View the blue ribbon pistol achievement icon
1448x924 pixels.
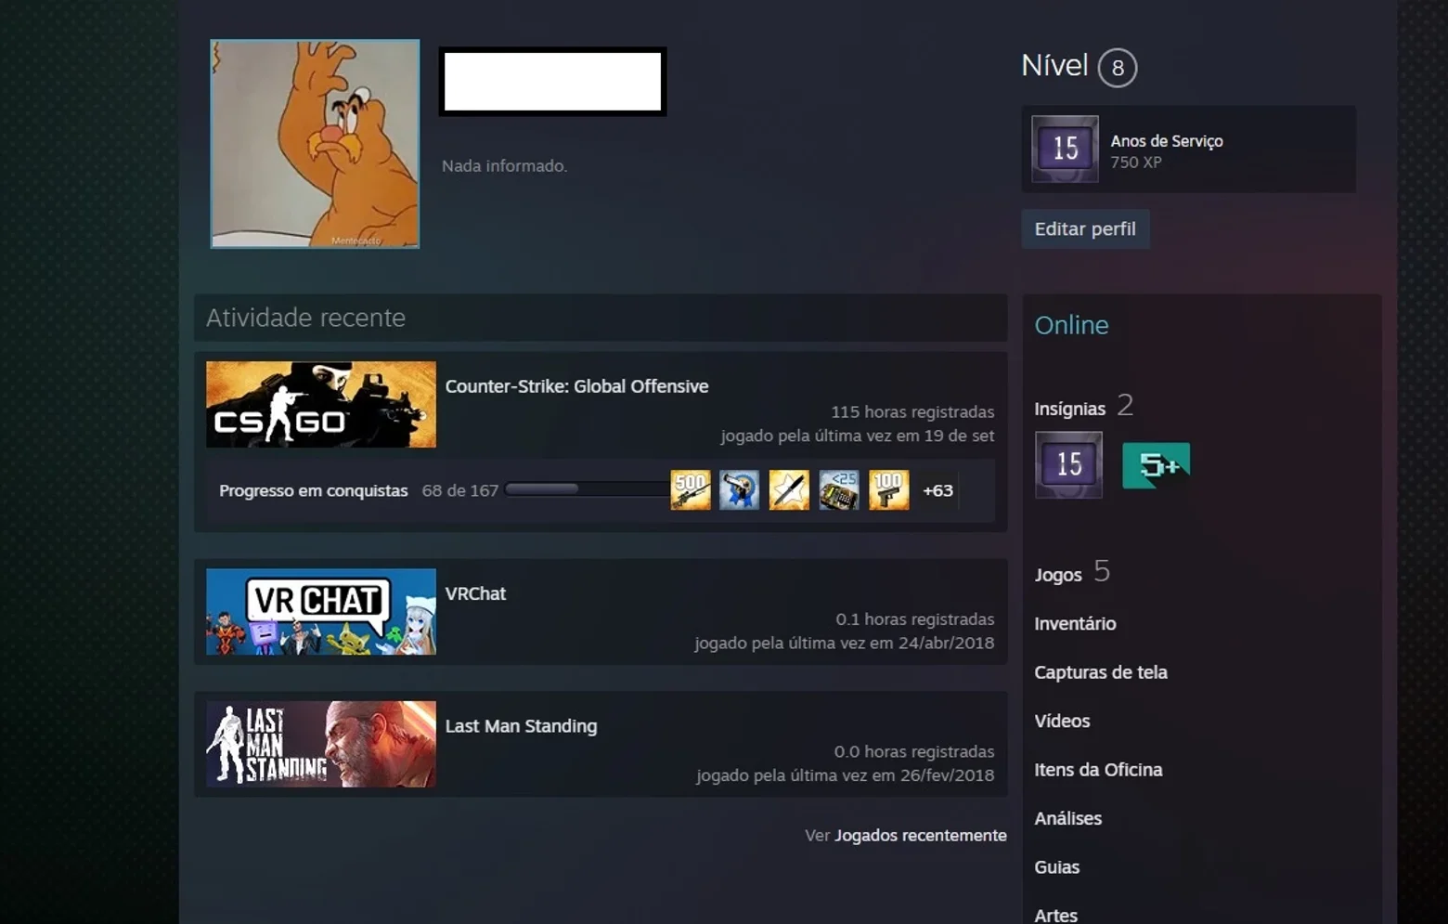[740, 490]
